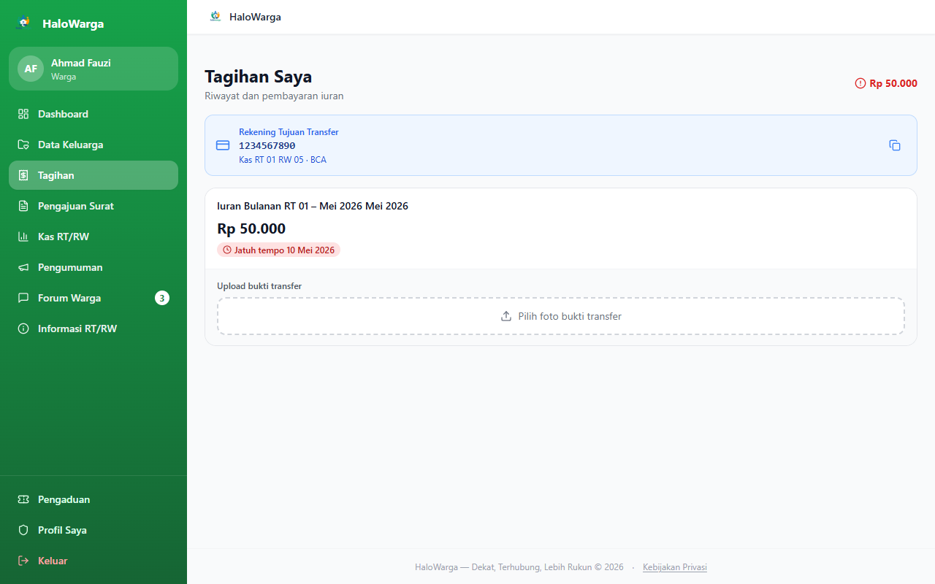Click the upload arrow icon

click(506, 316)
